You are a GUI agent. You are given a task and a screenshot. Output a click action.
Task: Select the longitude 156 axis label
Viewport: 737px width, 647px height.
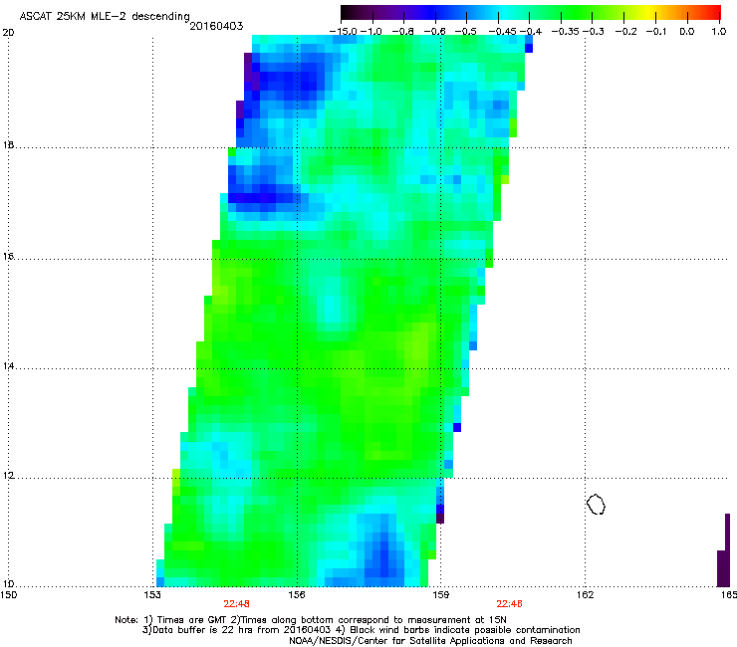click(x=297, y=595)
